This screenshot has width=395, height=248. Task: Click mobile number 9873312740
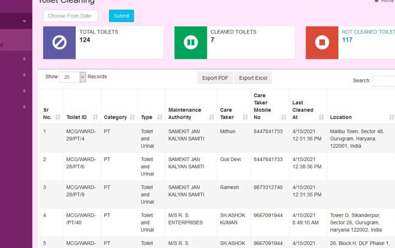[x=268, y=187]
